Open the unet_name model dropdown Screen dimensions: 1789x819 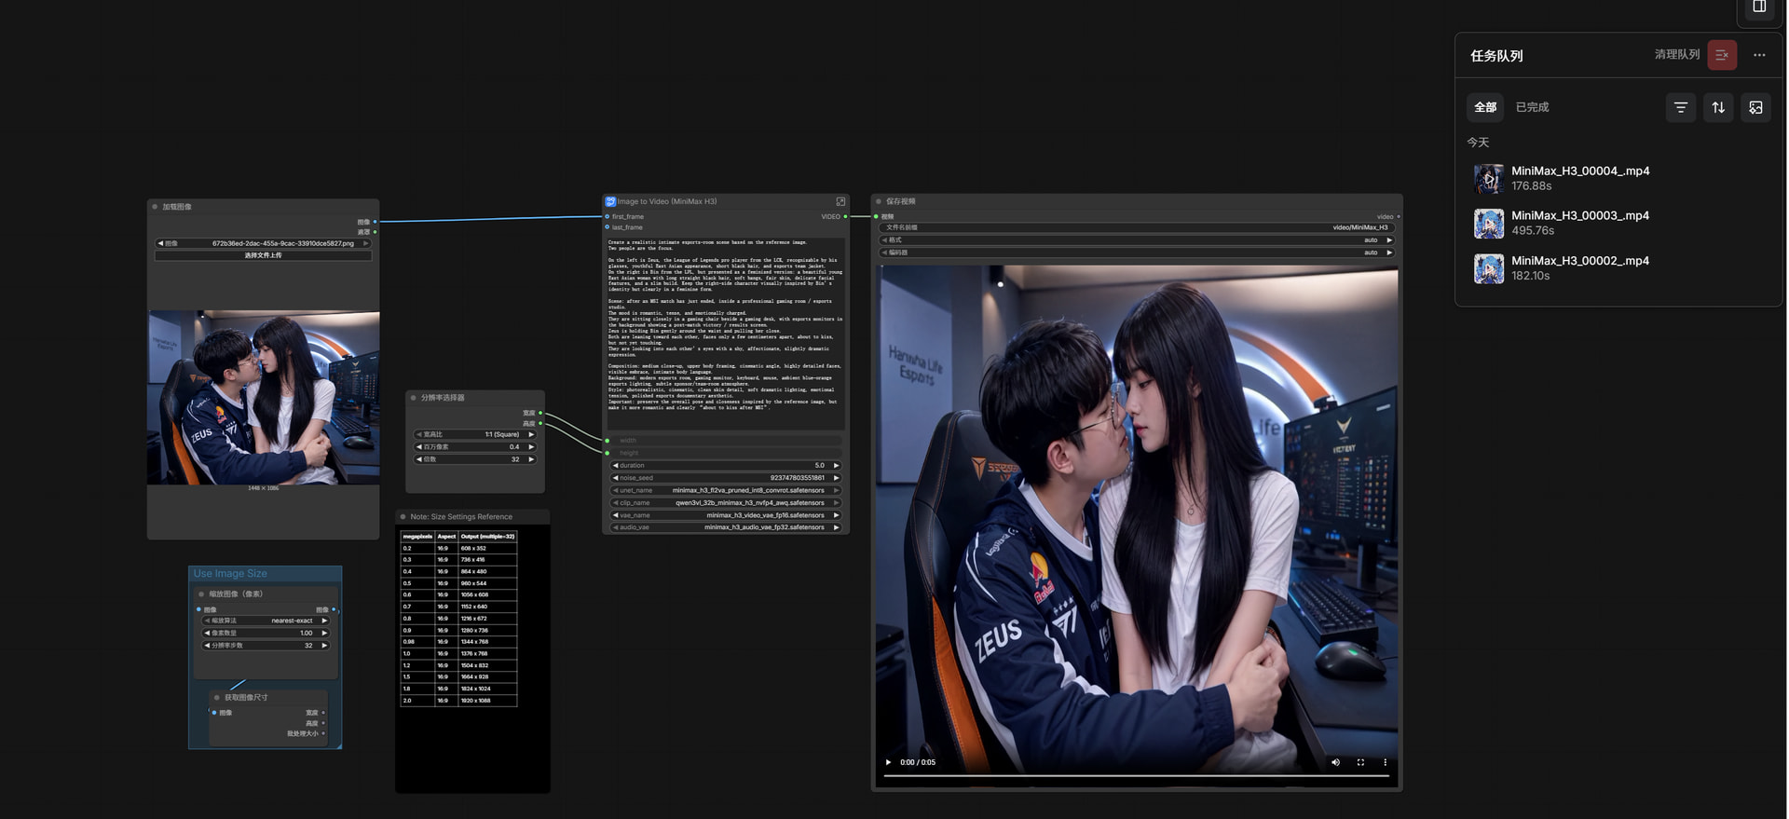tap(726, 490)
